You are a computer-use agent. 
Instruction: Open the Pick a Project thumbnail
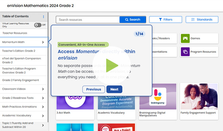coord(116,127)
